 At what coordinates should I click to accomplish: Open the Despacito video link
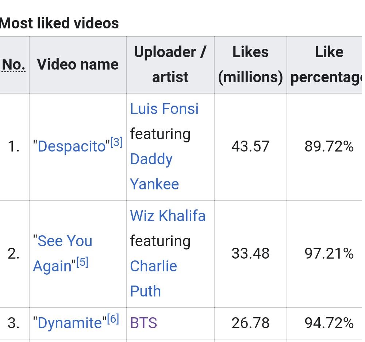click(71, 146)
